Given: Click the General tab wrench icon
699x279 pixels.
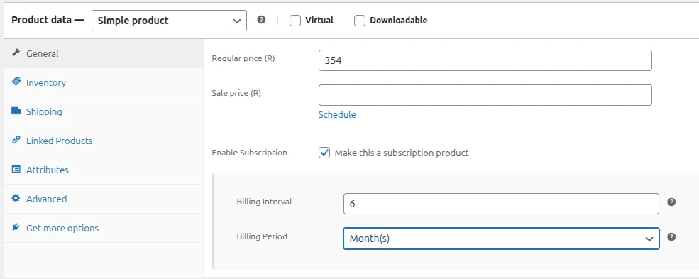Looking at the screenshot, I should point(16,53).
